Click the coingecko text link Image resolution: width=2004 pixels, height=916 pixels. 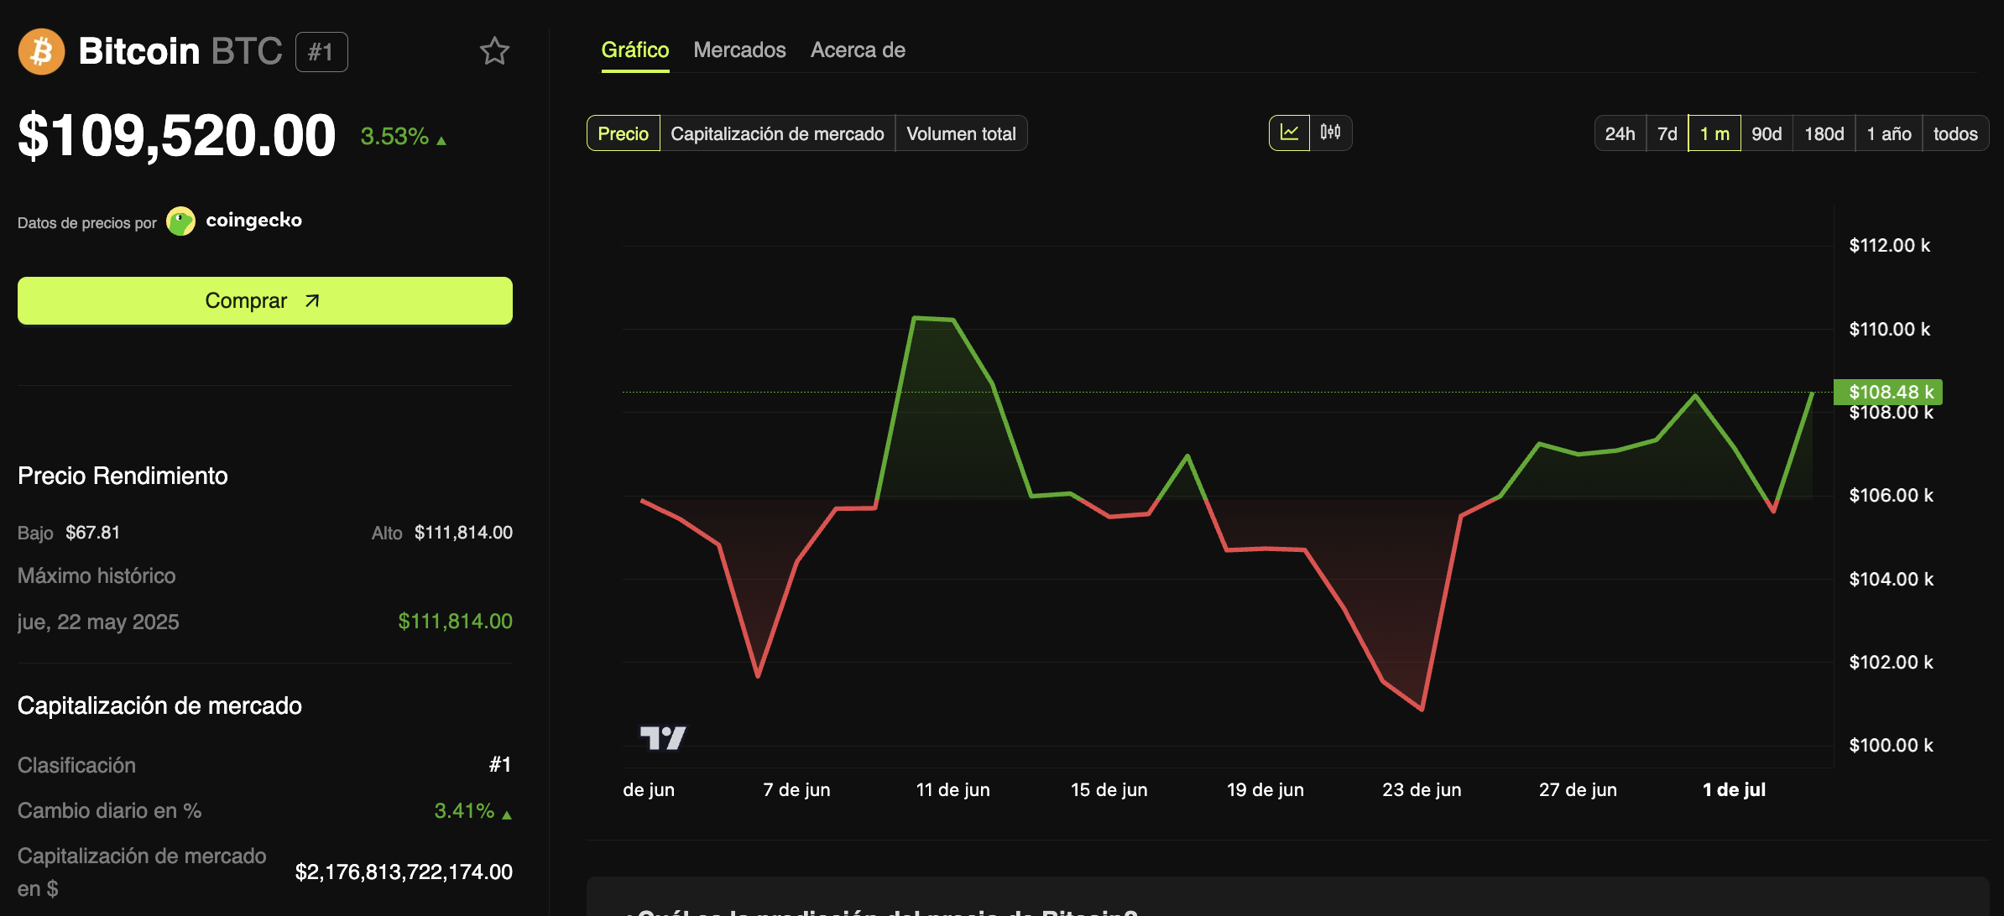(x=253, y=221)
